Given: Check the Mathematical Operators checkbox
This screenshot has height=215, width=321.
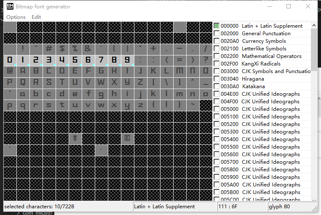Looking at the screenshot, I should tap(217, 56).
